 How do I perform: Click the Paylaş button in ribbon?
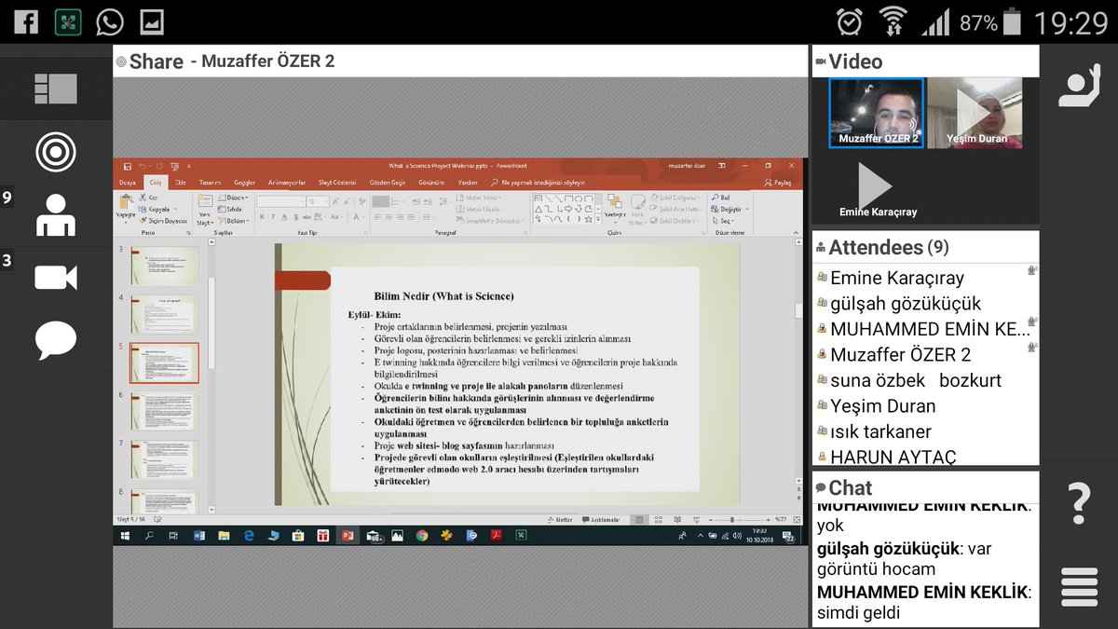pos(784,183)
